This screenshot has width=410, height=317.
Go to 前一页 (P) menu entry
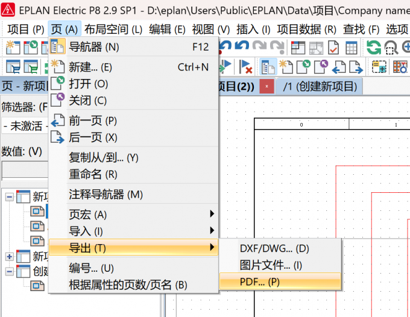(134, 121)
